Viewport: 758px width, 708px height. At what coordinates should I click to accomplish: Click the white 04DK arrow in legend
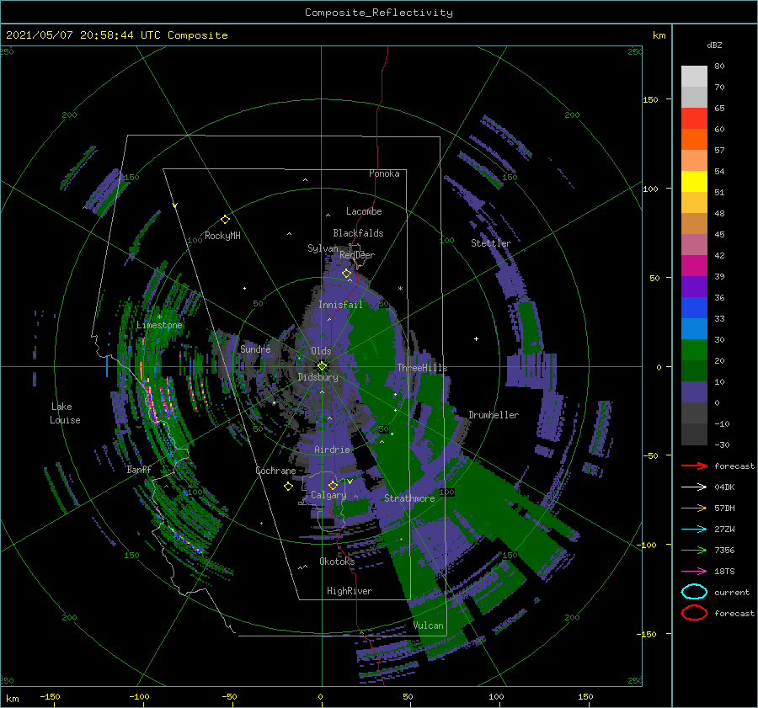click(694, 487)
